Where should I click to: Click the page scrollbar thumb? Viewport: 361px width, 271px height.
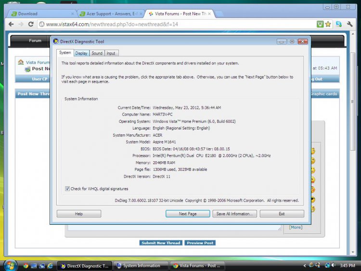coord(352,101)
